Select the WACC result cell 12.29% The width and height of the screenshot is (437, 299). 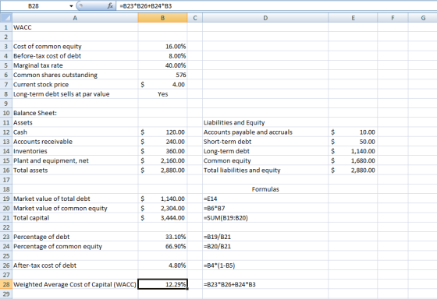pos(162,284)
